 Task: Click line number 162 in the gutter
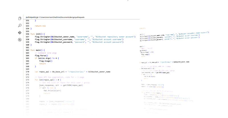[x=27, y=50]
